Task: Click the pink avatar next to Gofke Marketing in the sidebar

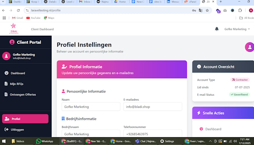Action: [x=6, y=56]
